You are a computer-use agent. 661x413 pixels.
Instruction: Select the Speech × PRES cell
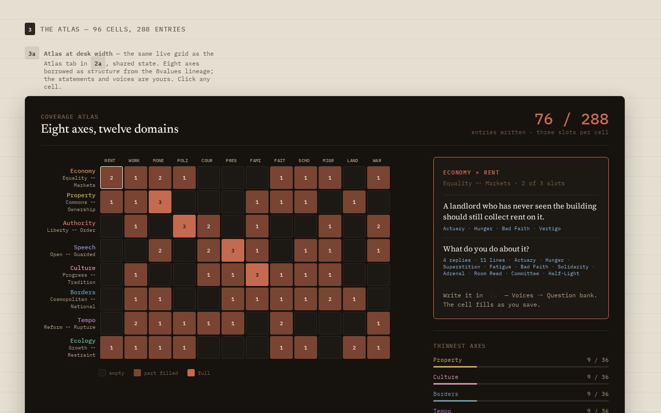(x=233, y=250)
